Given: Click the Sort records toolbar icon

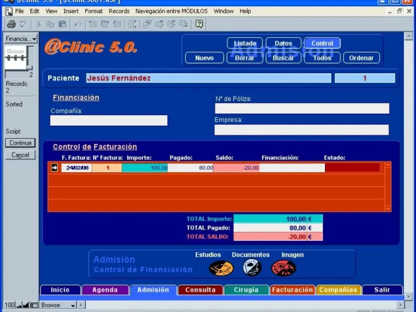Looking at the screenshot, I should coord(133,24).
